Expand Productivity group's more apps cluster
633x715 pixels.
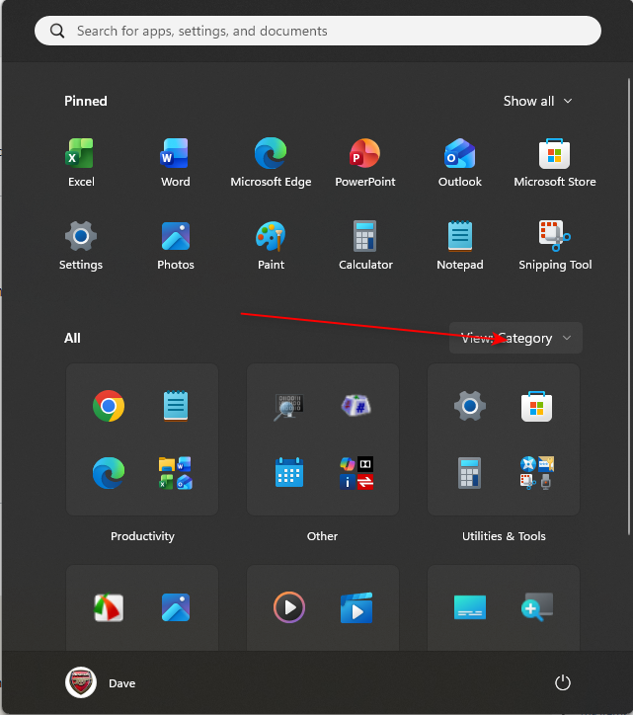click(176, 473)
